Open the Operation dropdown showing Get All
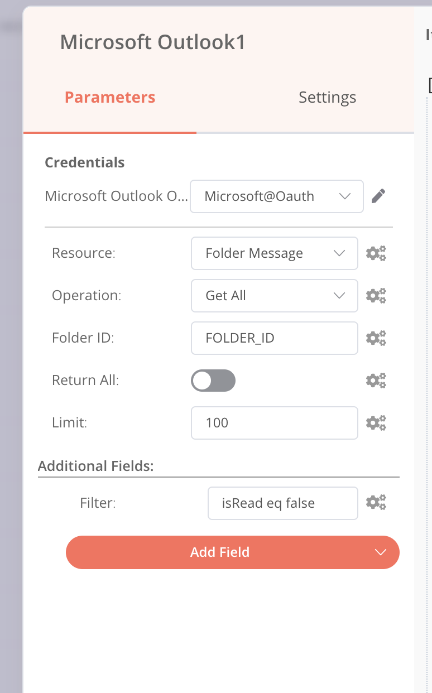This screenshot has width=432, height=693. pos(274,296)
